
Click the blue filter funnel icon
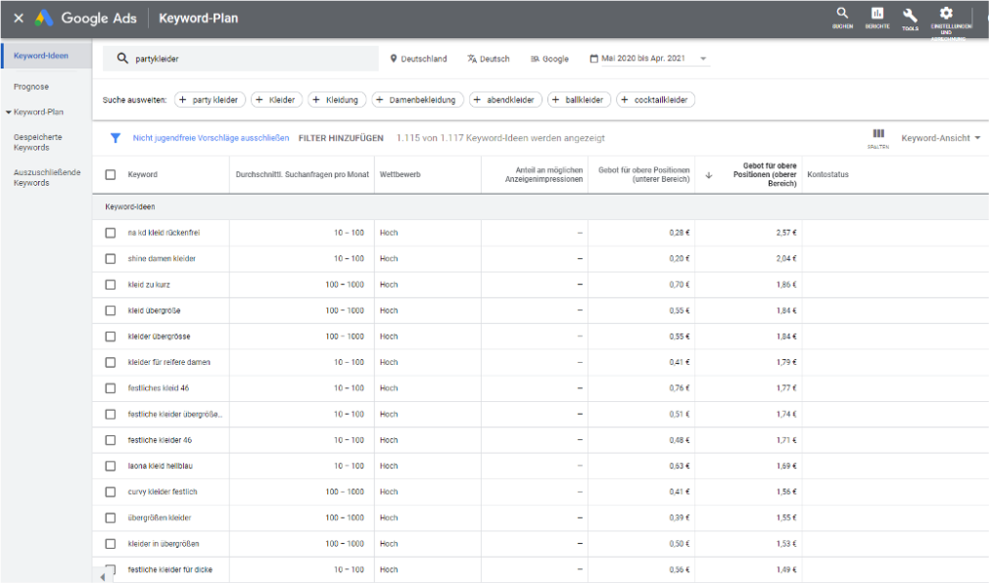click(116, 138)
